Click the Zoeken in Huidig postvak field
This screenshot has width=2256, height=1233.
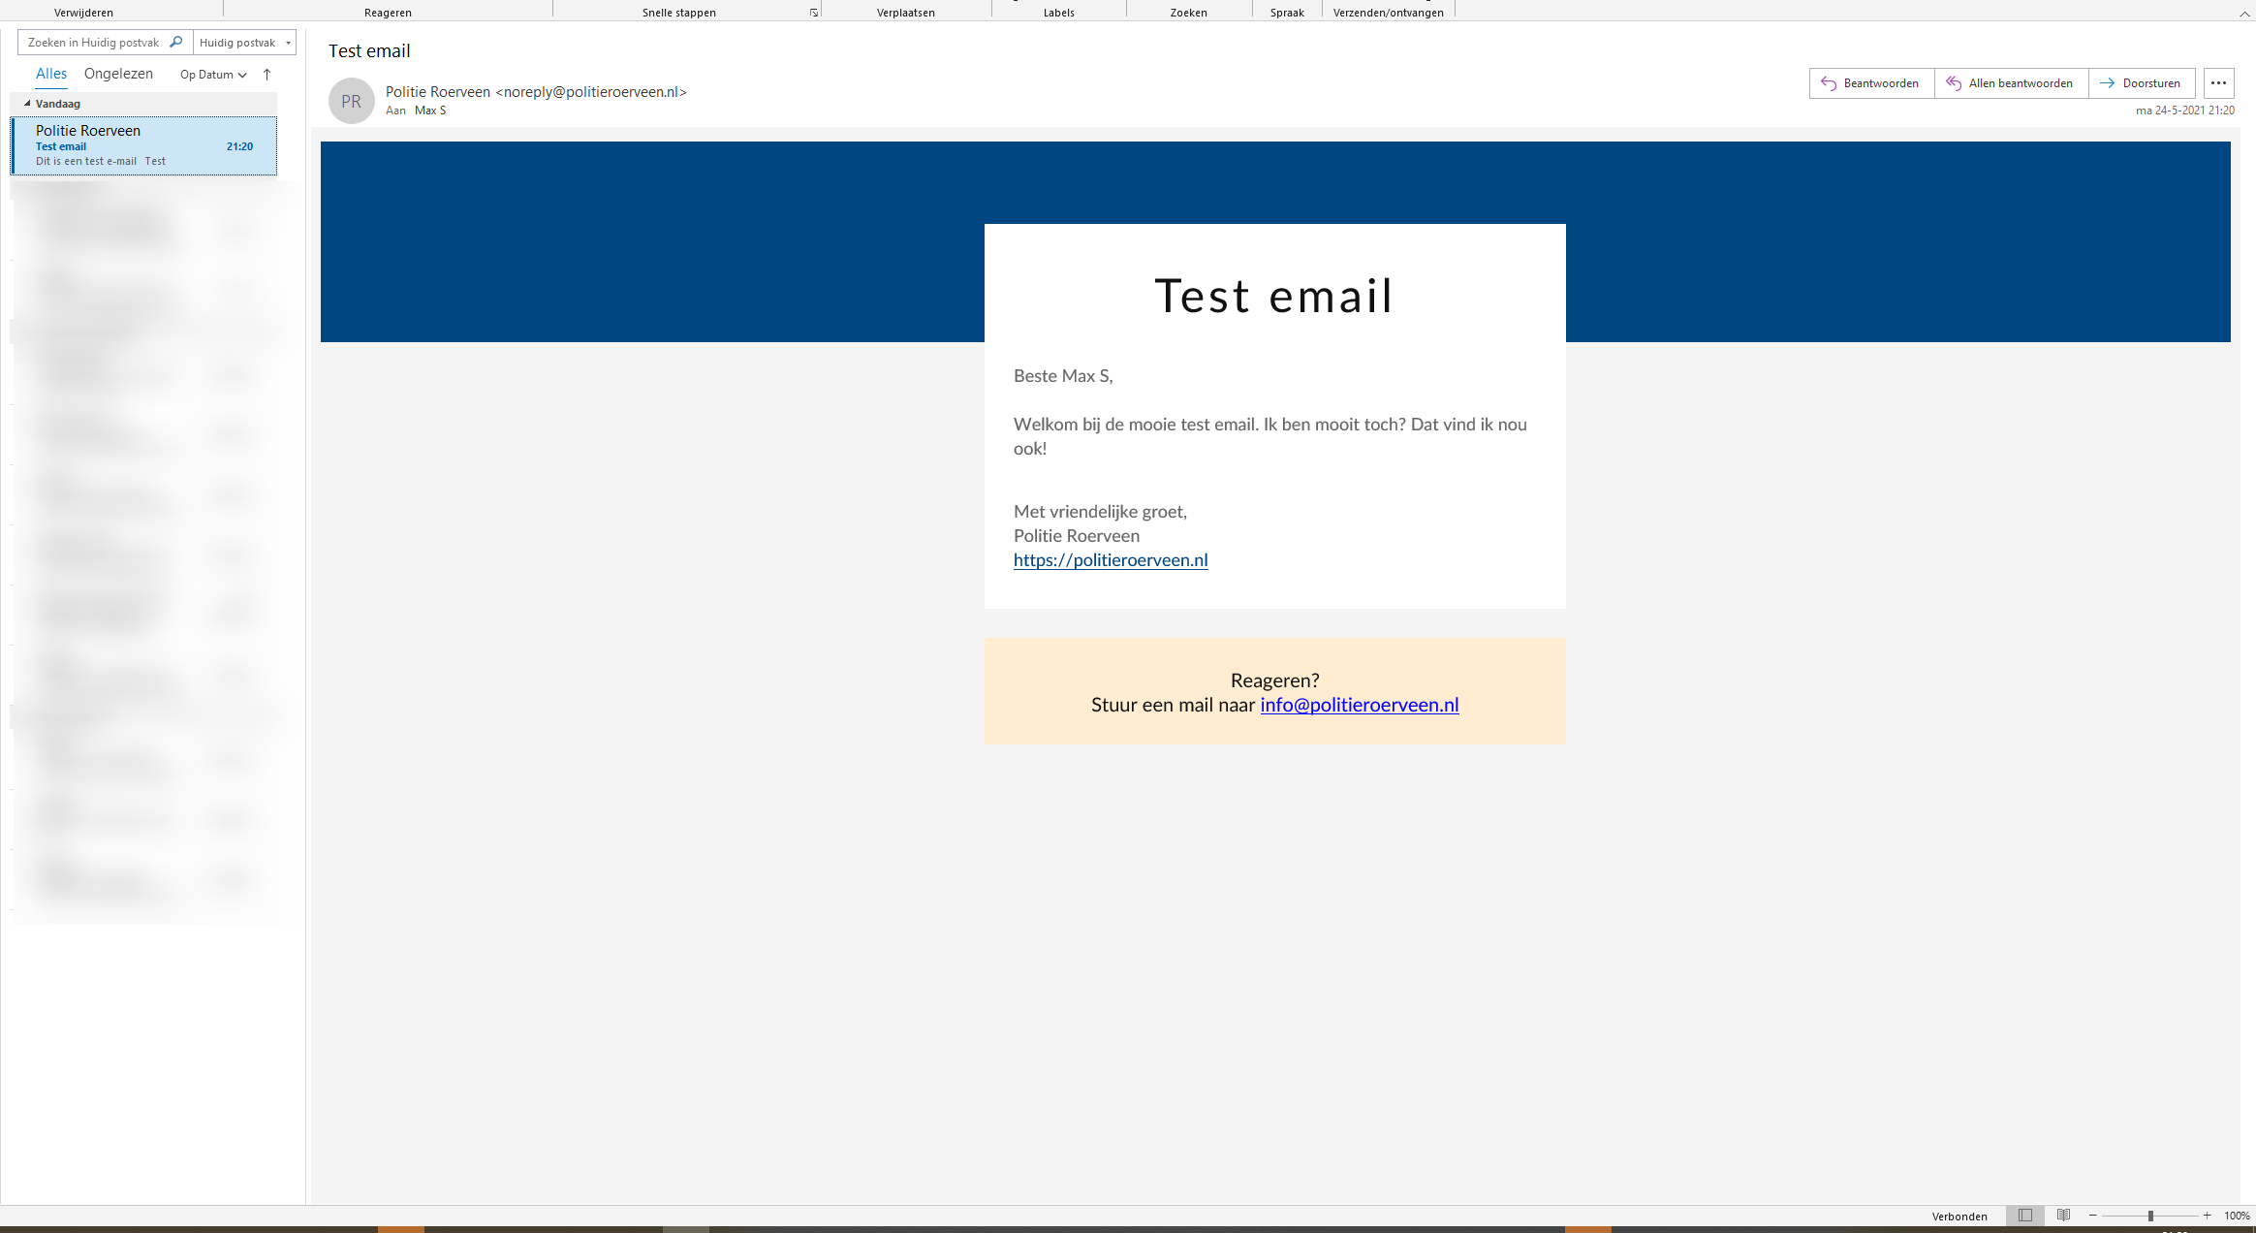click(x=93, y=43)
